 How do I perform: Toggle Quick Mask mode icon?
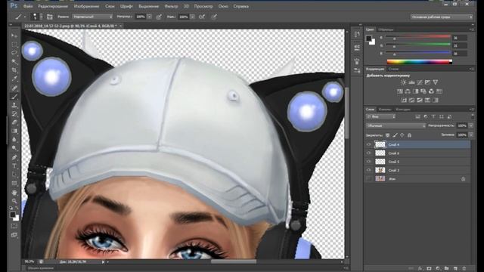(x=14, y=226)
